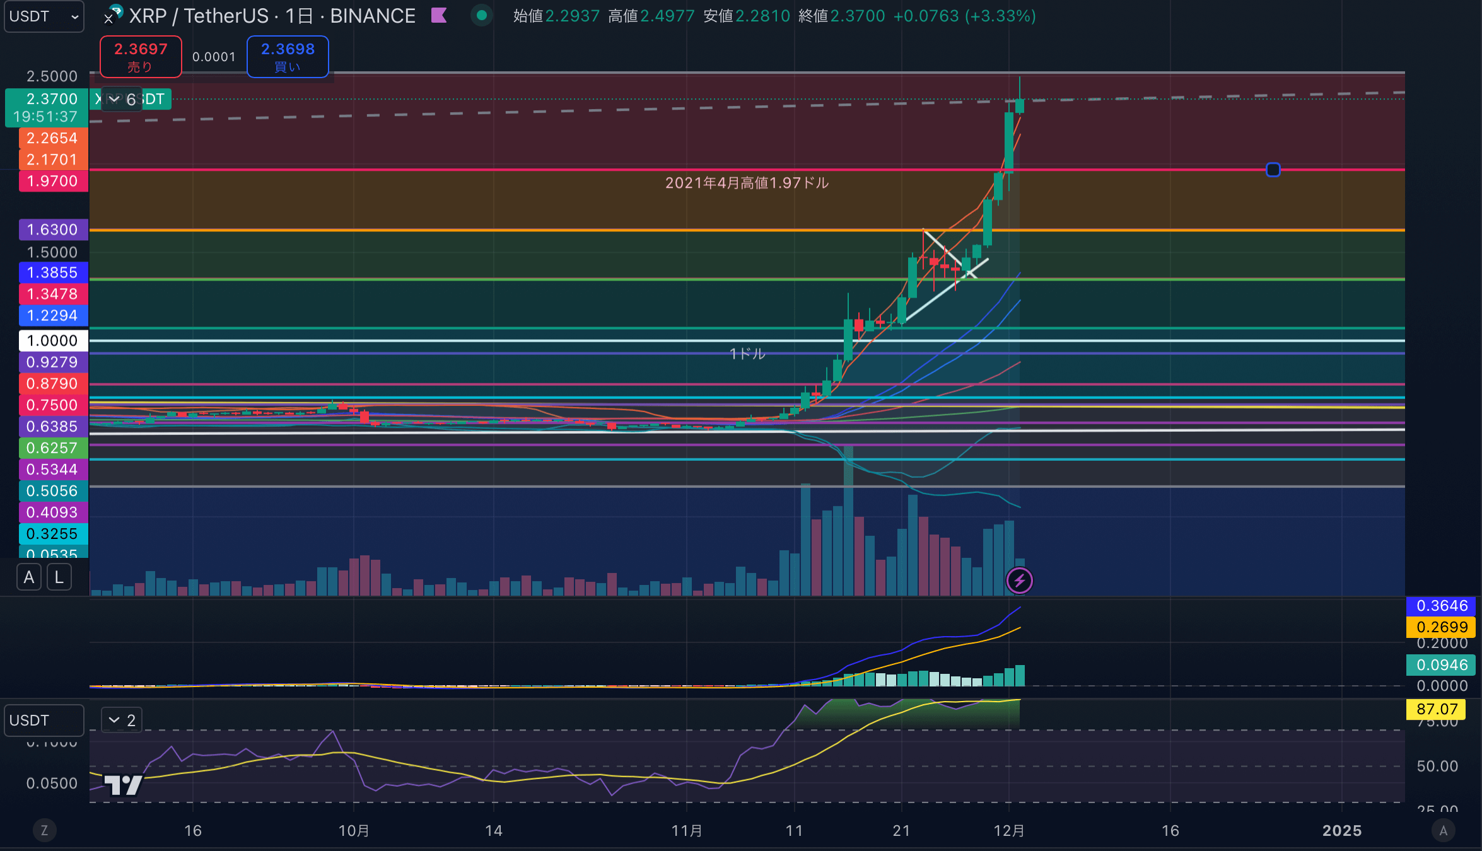Screen dimensions: 1482x851
Task: Open the USDT currency dropdown at top
Action: coord(44,16)
